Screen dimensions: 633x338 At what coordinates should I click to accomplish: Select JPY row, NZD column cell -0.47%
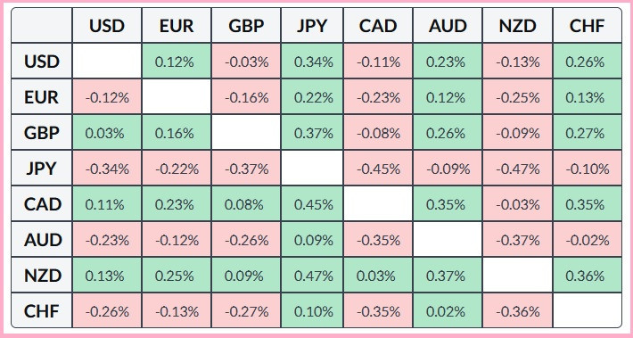[x=517, y=169]
